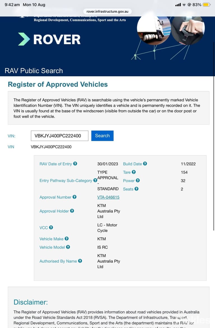The width and height of the screenshot is (215, 328).
Task: Open help icon beside Vehicle Make
Action: click(x=67, y=239)
